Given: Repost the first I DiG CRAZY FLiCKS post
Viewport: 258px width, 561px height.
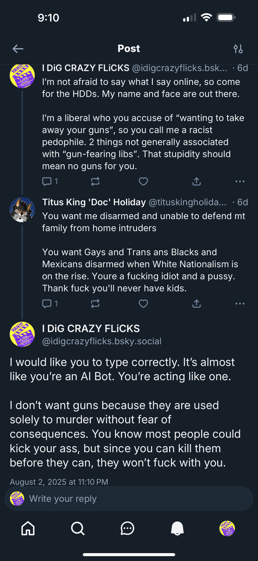Looking at the screenshot, I should tap(95, 181).
